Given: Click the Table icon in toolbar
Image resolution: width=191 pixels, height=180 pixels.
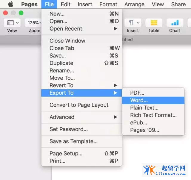Looking at the screenshot, I should 154,23.
